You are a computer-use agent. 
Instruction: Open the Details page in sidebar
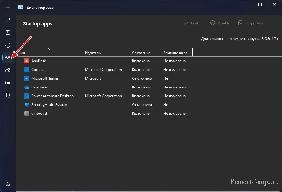tap(8, 82)
